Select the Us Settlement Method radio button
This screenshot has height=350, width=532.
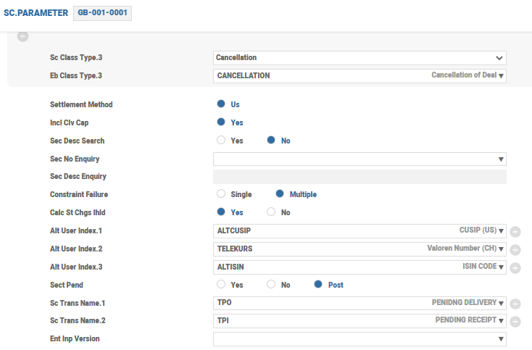(221, 104)
